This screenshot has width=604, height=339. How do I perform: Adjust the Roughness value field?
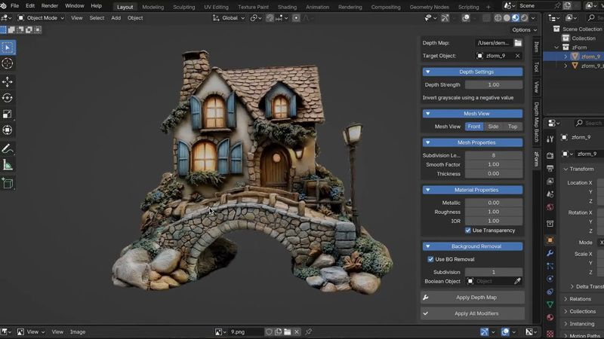(x=494, y=212)
